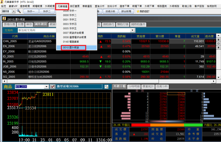Screen dimensions: 221x142
Task: Open the 證券下單 menu
Action: point(124,6)
